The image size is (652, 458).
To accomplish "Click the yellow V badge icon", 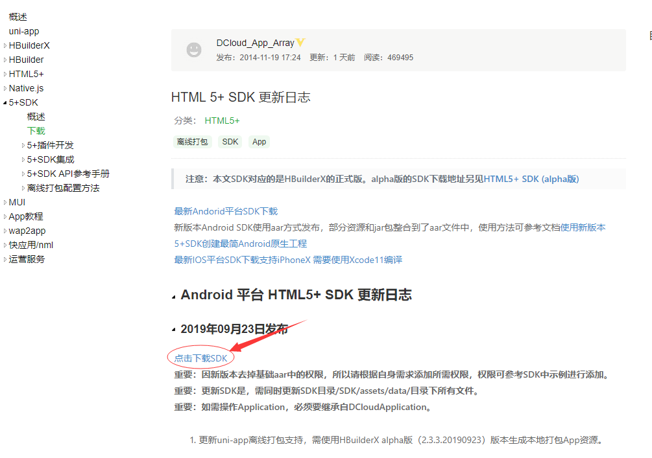I will (x=300, y=42).
